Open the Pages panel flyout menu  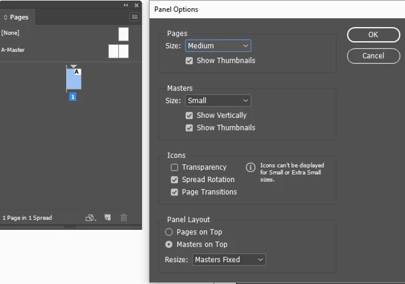[135, 17]
